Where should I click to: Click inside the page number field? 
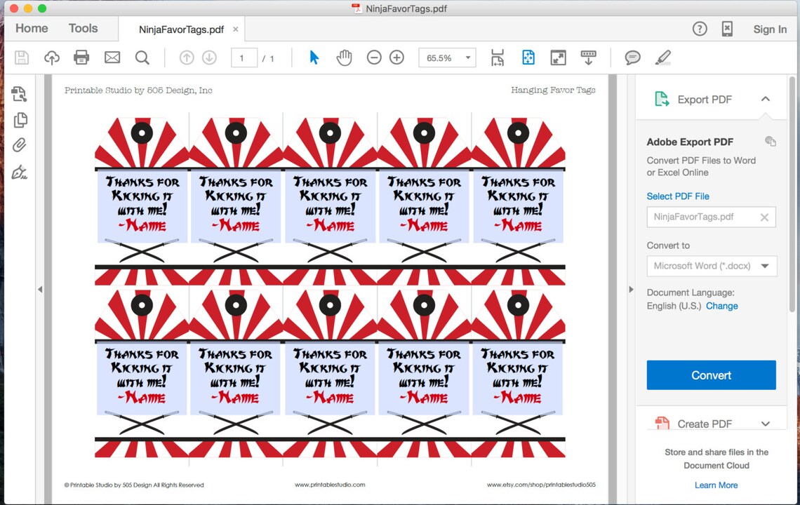[x=244, y=58]
